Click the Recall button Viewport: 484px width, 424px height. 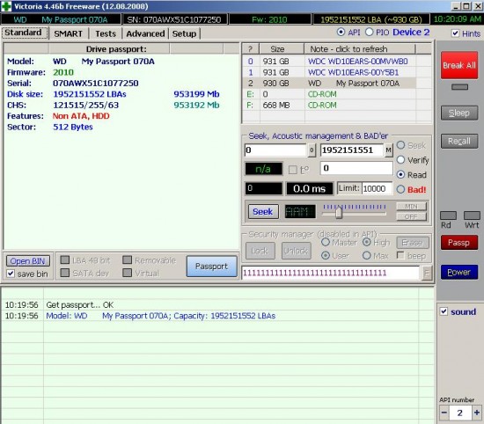point(459,141)
